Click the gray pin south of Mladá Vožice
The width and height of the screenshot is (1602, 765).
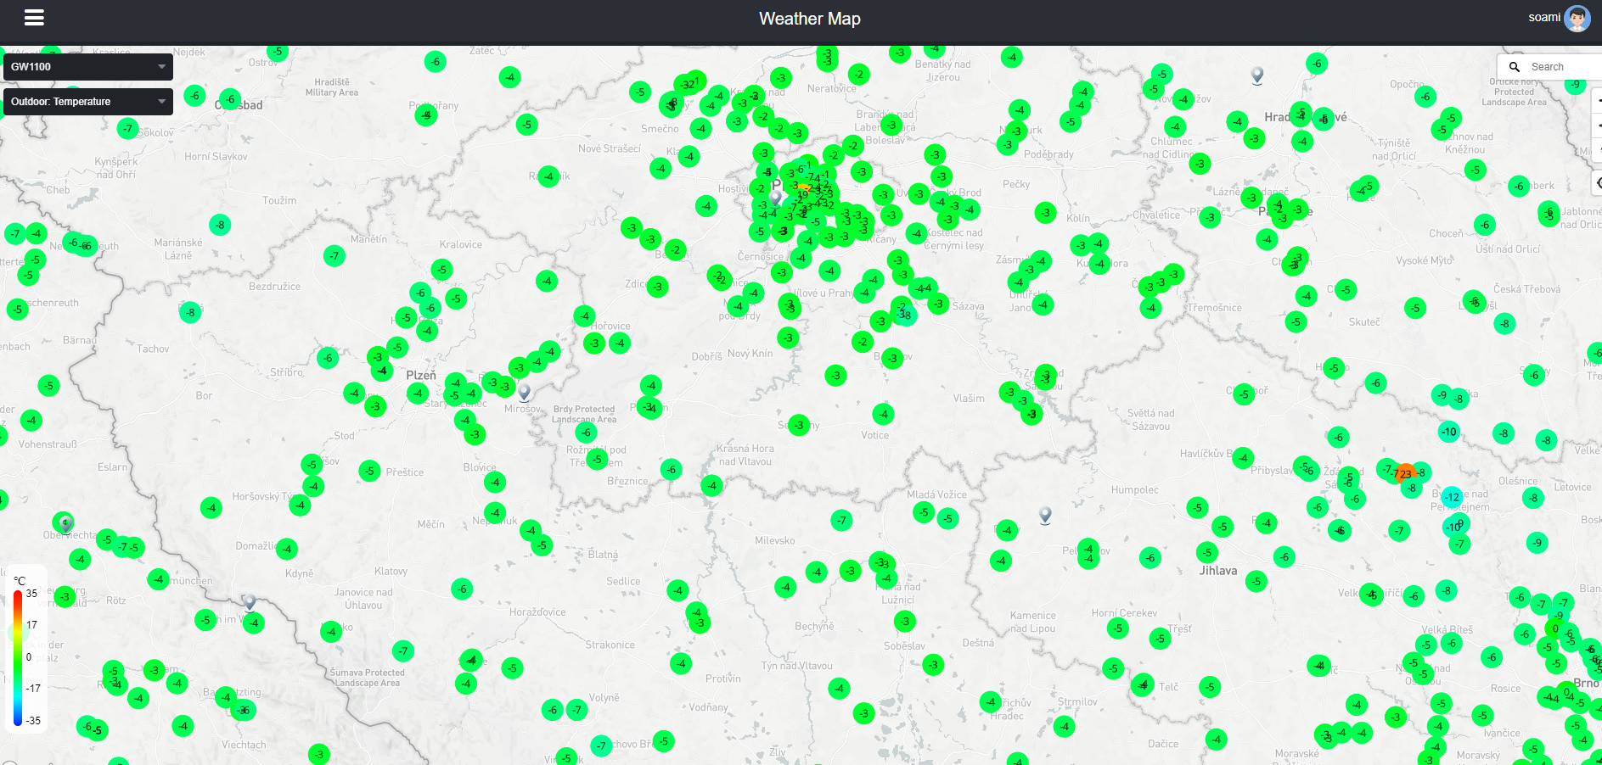(x=1045, y=514)
